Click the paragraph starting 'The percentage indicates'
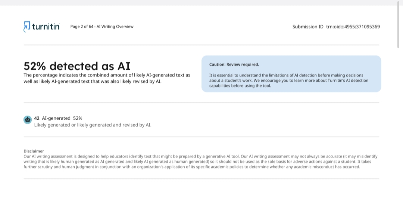403x215 pixels. pyautogui.click(x=107, y=78)
